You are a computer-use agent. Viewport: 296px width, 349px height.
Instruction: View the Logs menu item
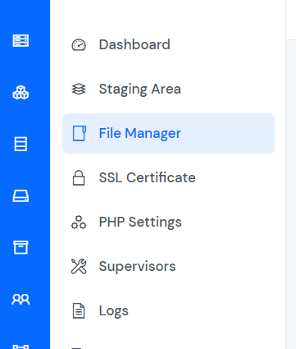point(169,310)
